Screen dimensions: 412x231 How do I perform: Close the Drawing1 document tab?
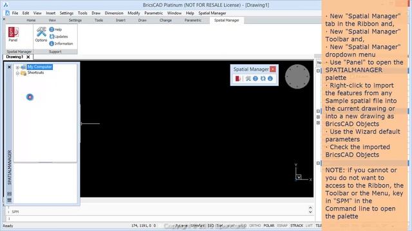coord(28,57)
